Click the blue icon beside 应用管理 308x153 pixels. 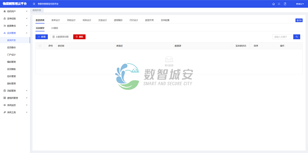tap(5, 33)
